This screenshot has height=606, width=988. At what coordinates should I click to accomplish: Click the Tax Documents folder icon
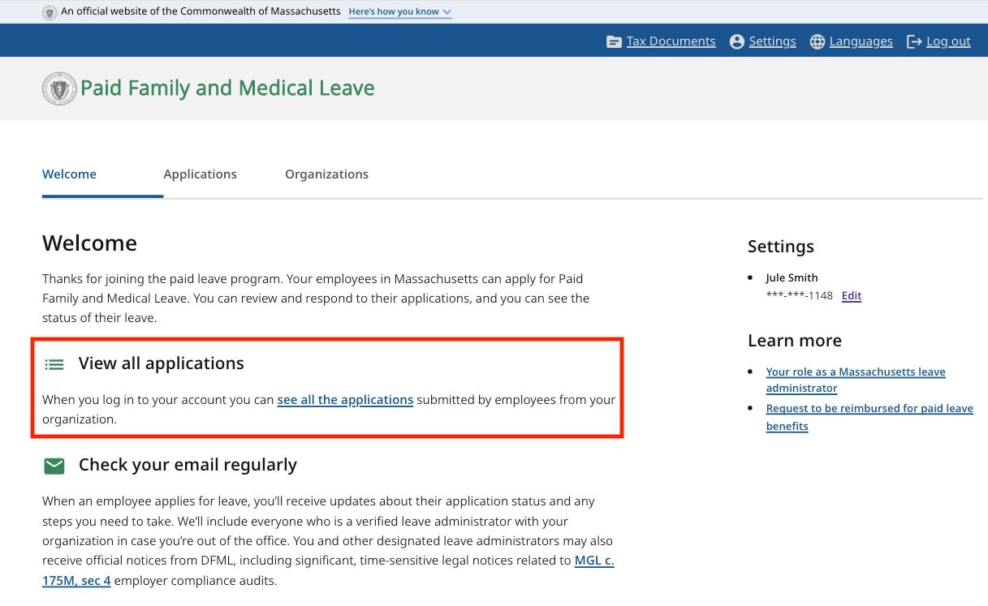pos(614,42)
